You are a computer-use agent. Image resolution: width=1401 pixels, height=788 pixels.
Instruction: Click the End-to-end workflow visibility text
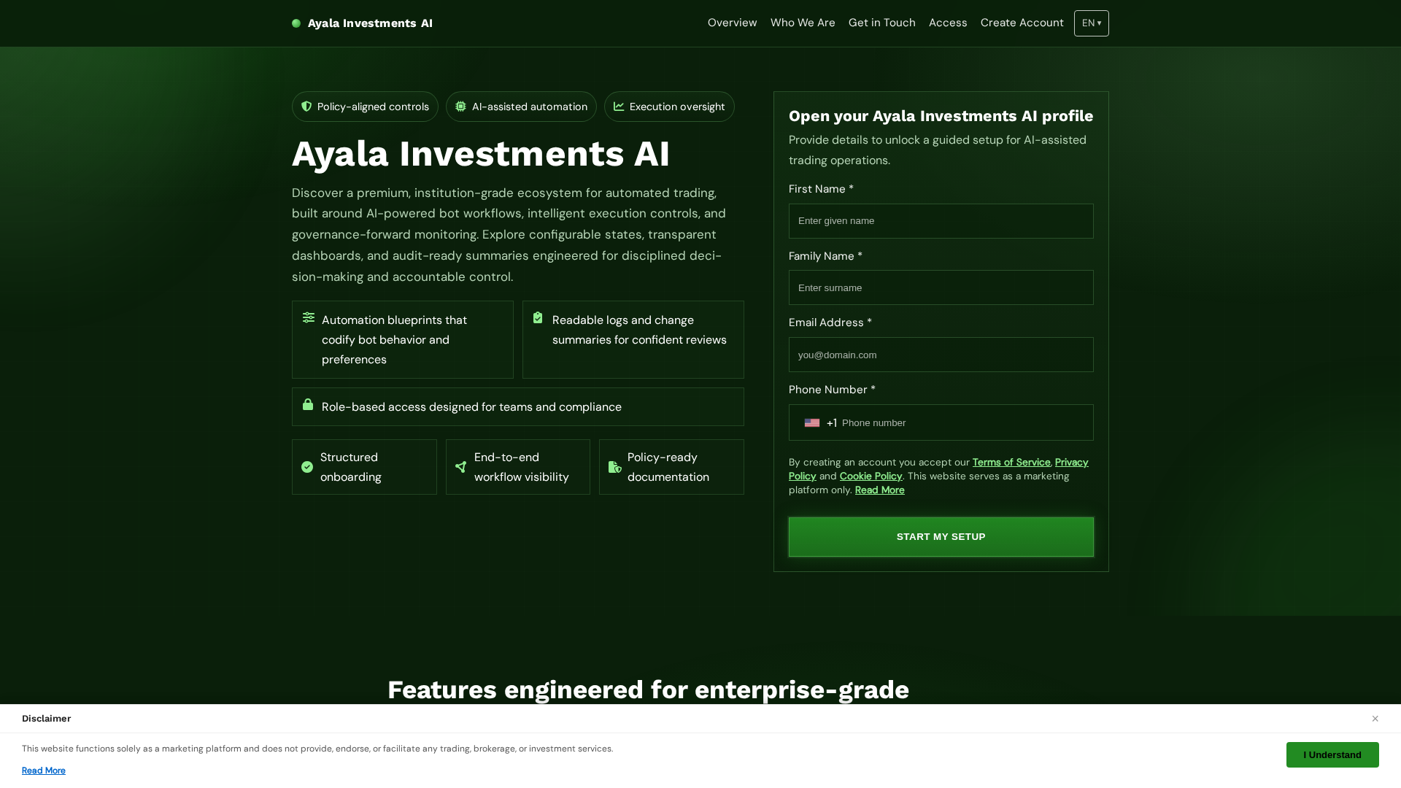click(x=521, y=467)
